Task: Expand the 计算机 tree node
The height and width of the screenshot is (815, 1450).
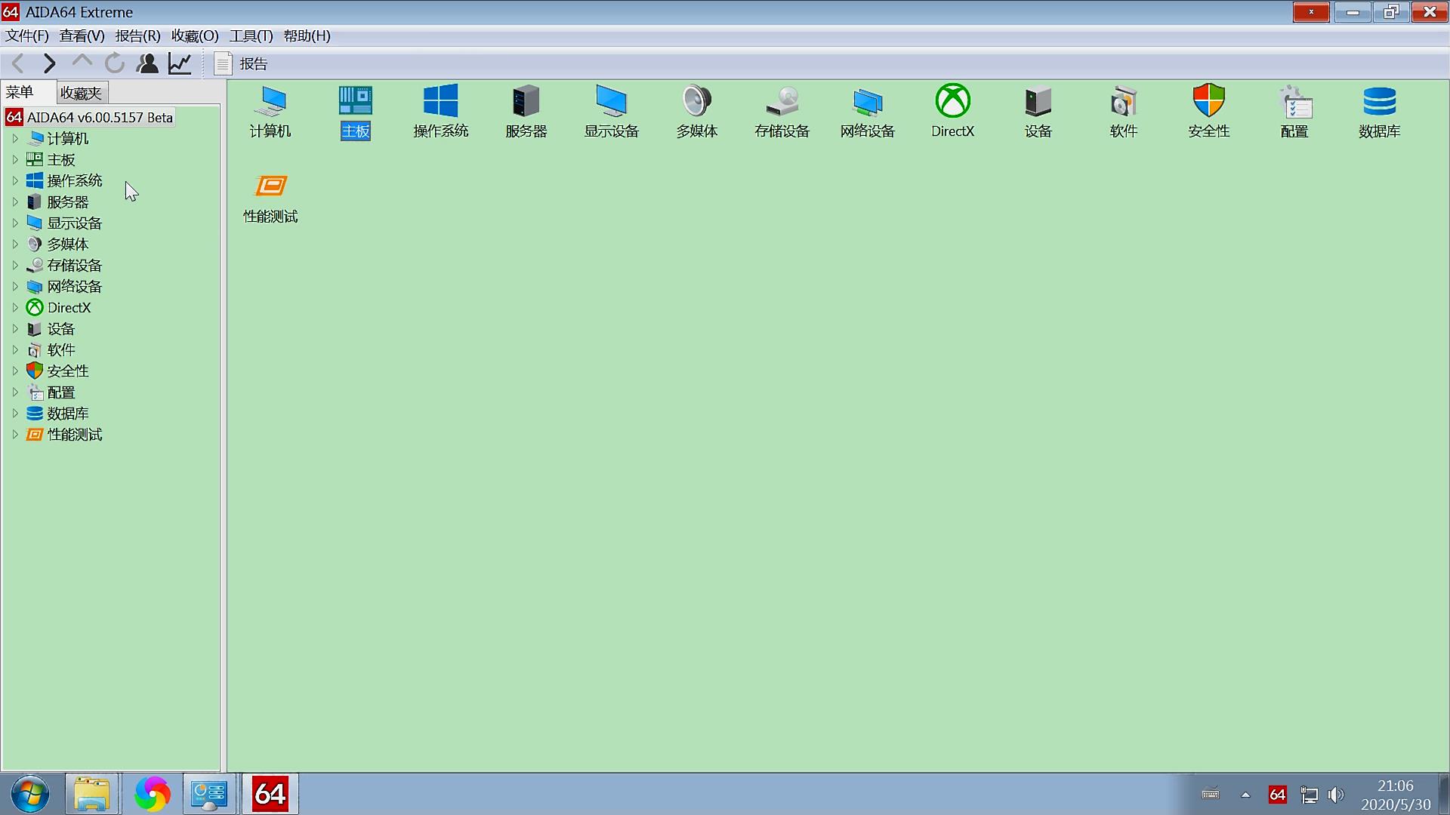Action: click(x=15, y=139)
